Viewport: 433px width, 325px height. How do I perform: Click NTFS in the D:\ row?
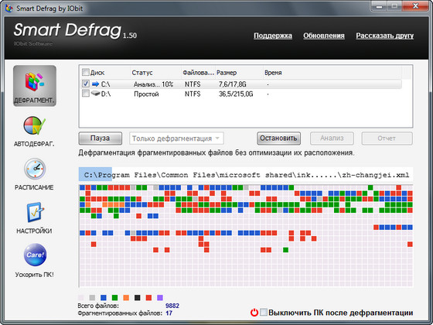[x=193, y=94]
